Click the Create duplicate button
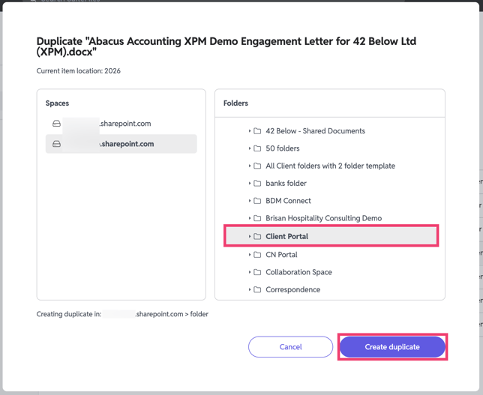Screen dimensions: 483x395 pos(392,347)
